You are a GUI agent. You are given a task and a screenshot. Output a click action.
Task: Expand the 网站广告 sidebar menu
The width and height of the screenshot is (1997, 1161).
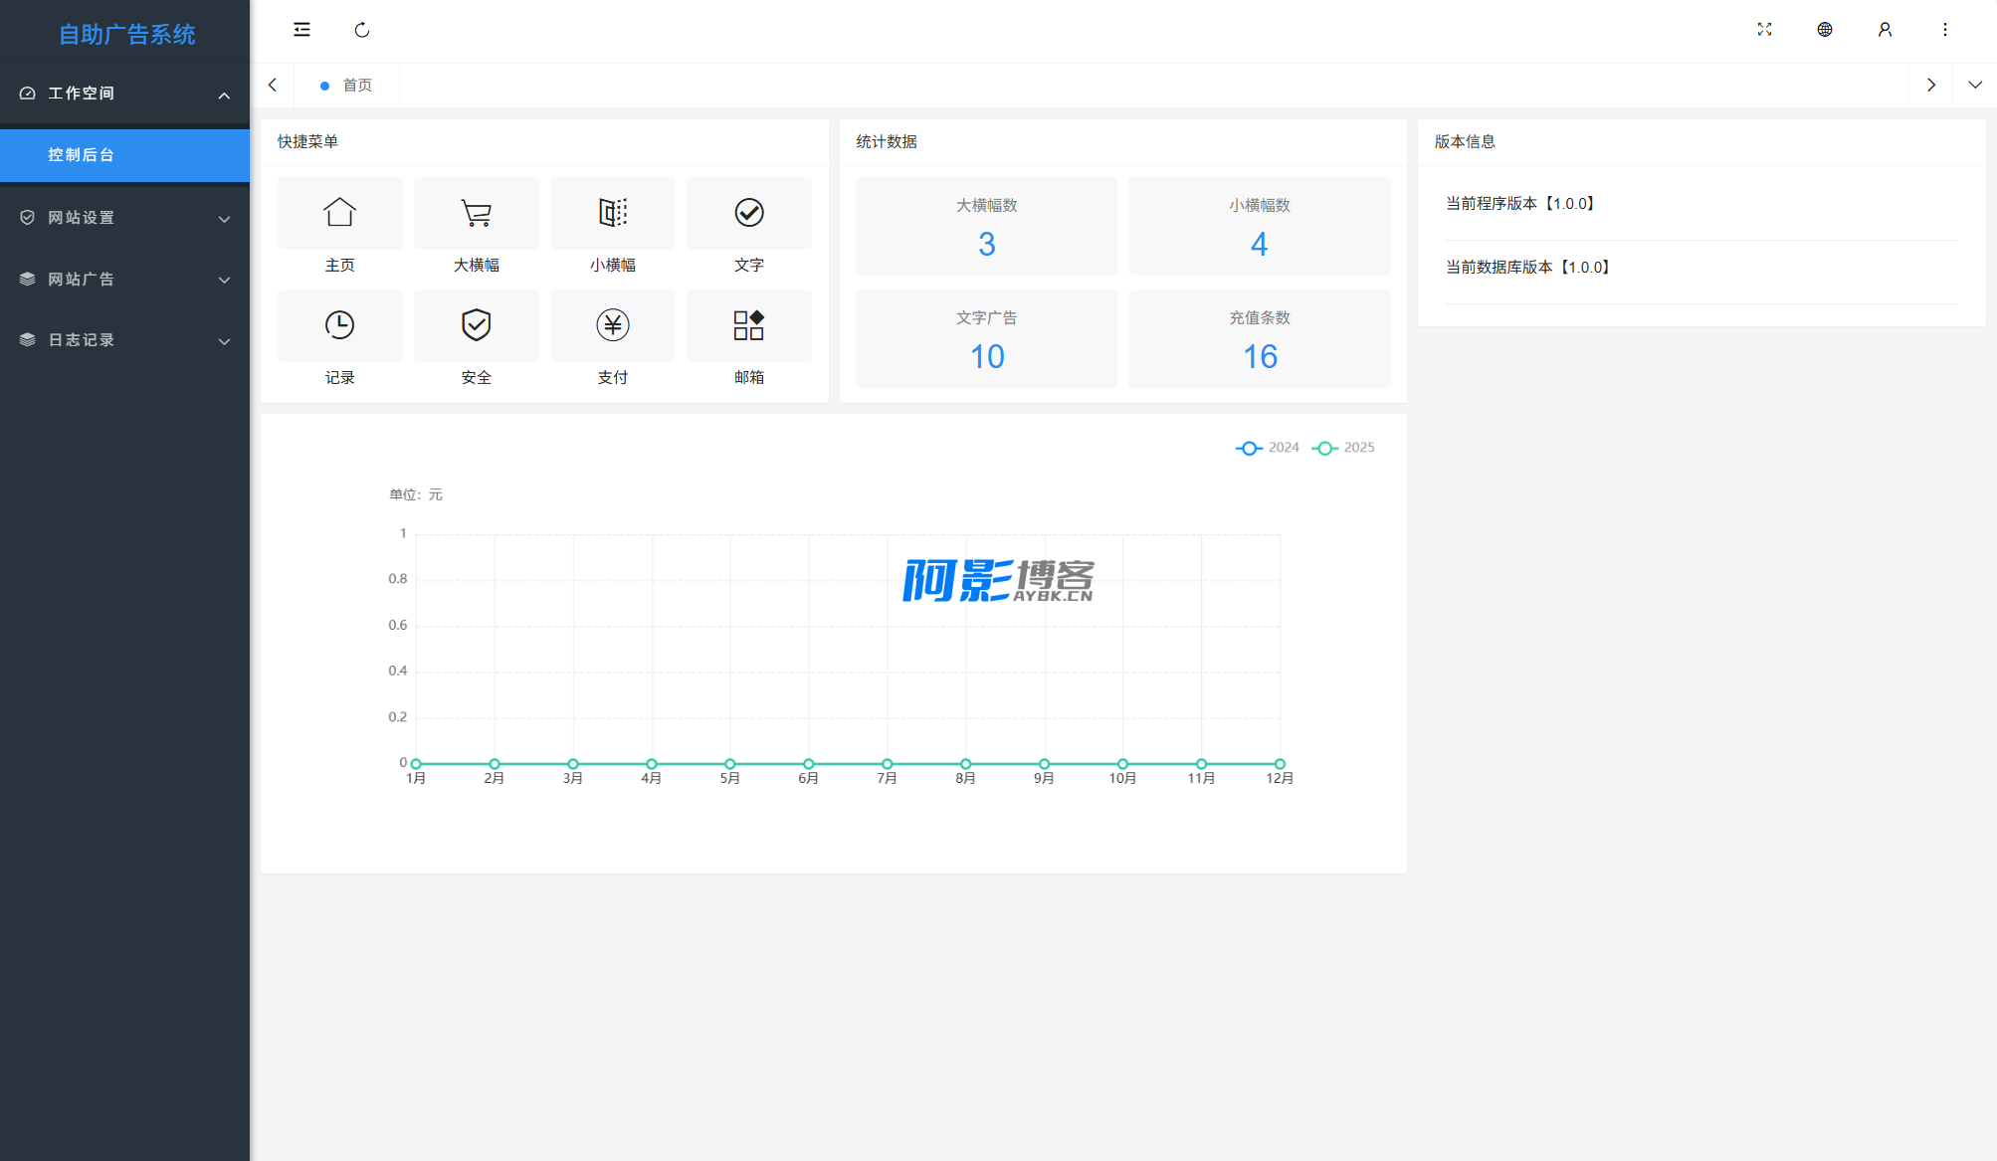(124, 280)
